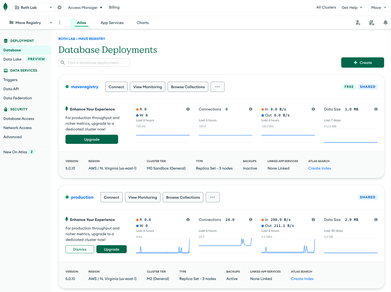Switch to the App Services tab
This screenshot has height=292, width=391.
112,23
